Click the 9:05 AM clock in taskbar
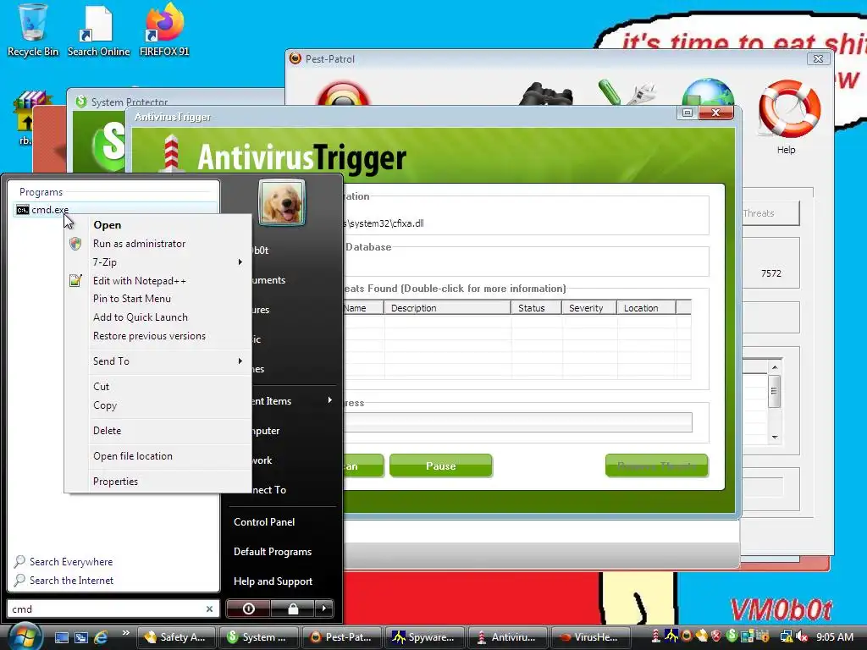 point(834,636)
